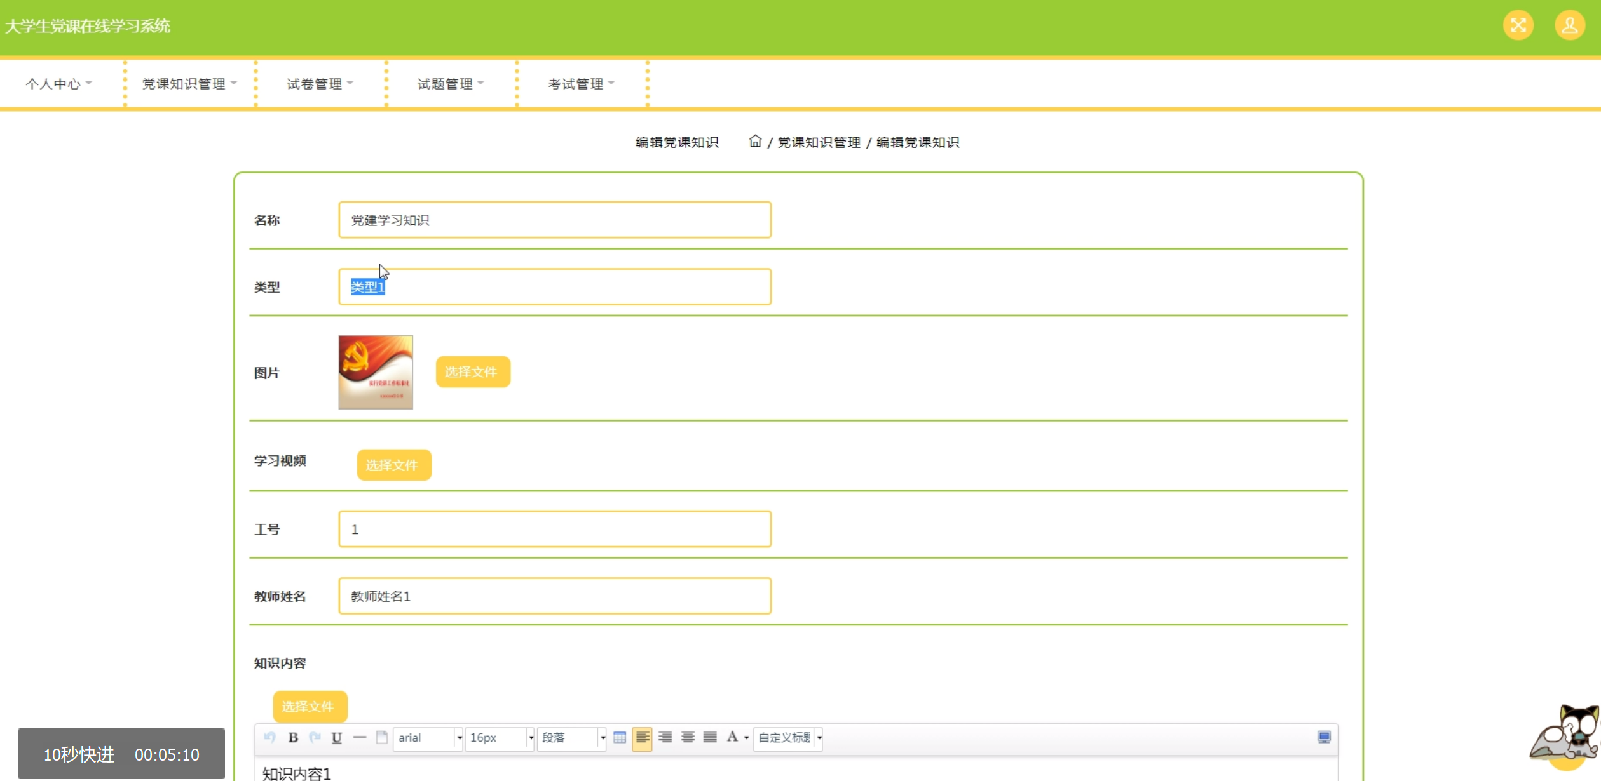Toggle left alignment in the editor
The height and width of the screenshot is (781, 1601).
click(x=642, y=737)
